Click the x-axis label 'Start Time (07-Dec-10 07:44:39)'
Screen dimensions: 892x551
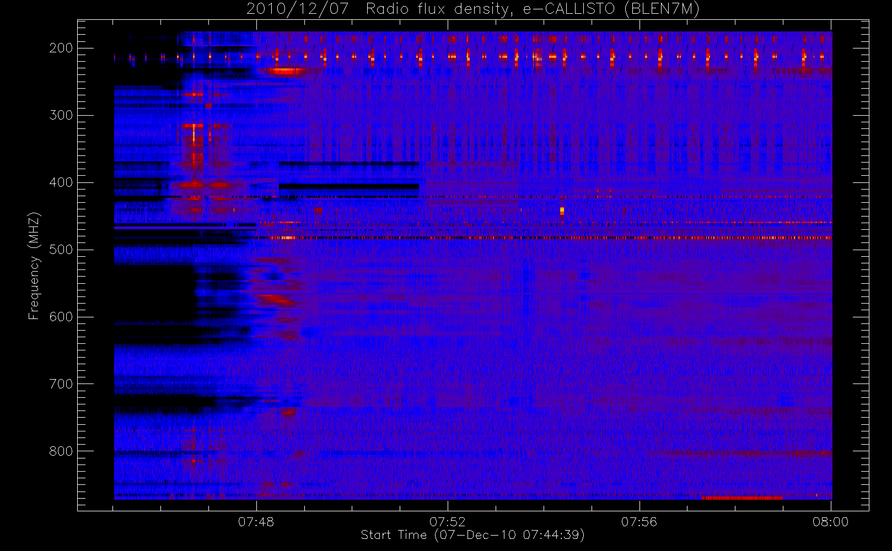472,535
